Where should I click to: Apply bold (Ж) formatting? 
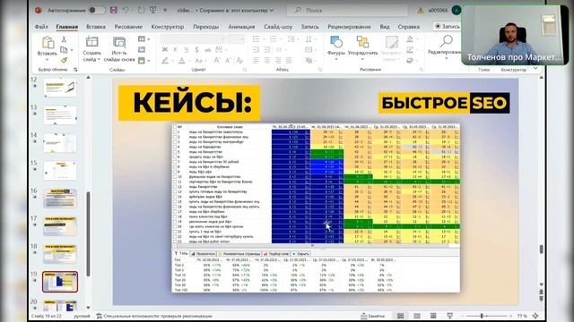coord(165,49)
